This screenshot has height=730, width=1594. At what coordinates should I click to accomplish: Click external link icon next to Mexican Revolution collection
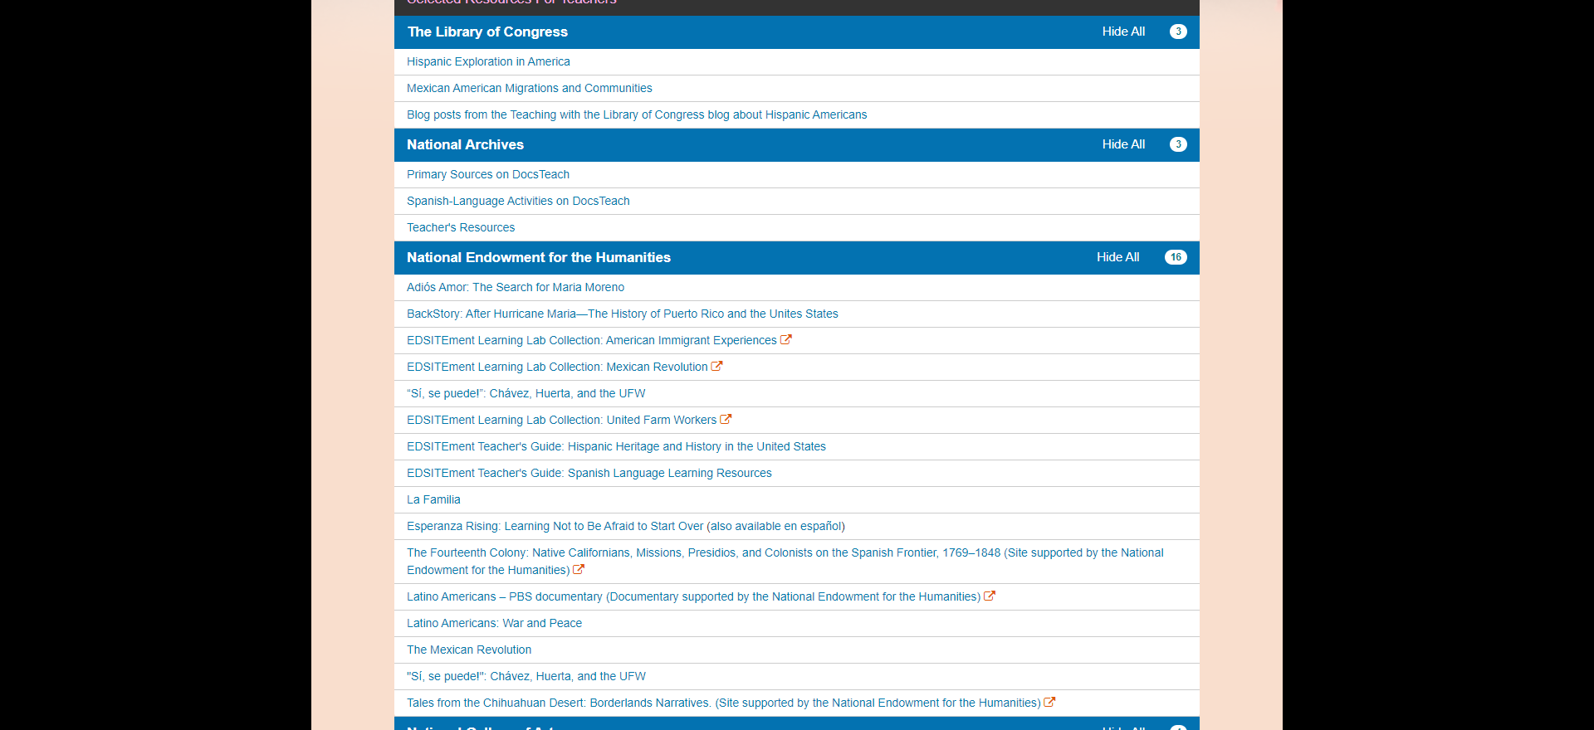[716, 366]
